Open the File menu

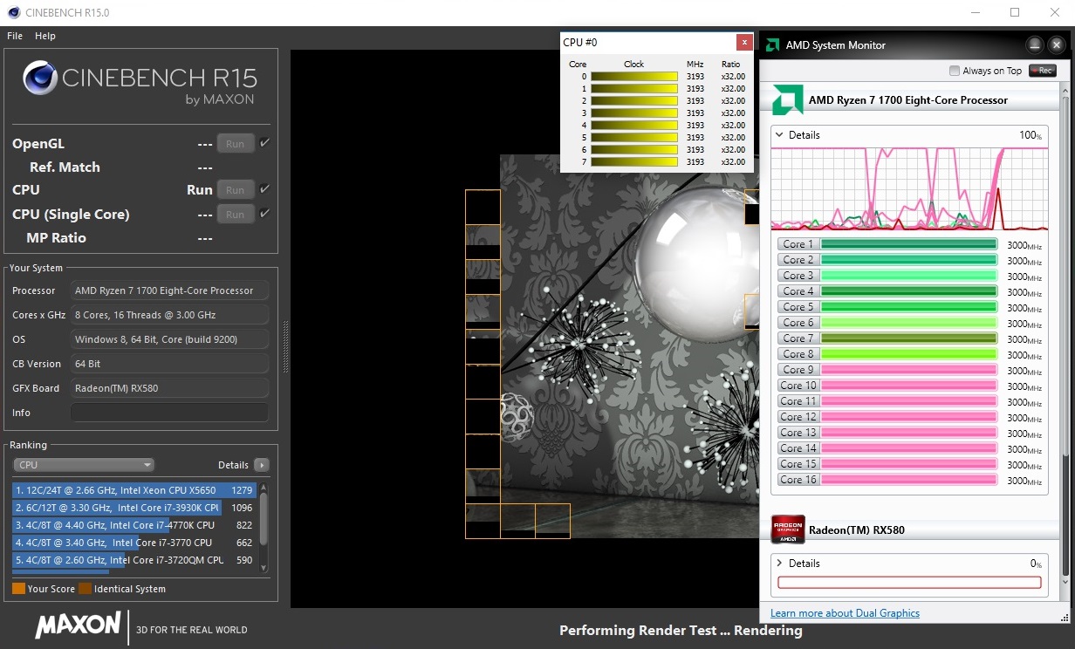click(x=15, y=36)
